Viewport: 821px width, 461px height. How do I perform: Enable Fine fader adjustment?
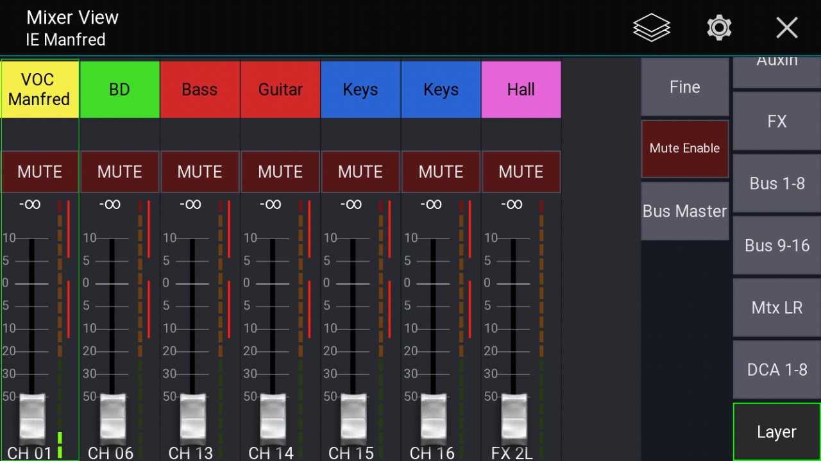click(x=684, y=87)
